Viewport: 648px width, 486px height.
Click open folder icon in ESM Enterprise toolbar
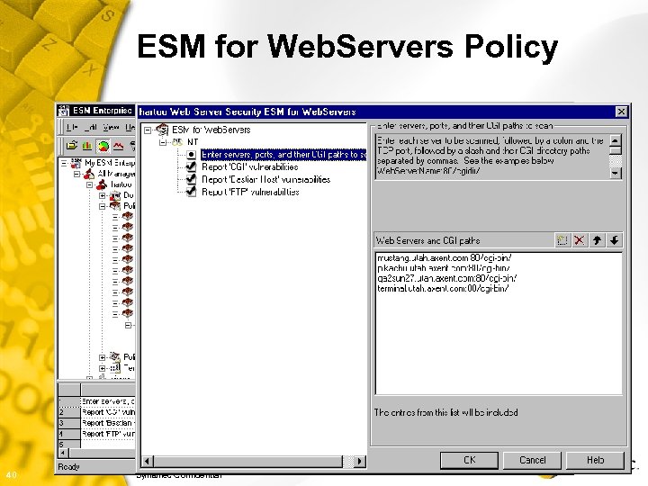click(72, 146)
